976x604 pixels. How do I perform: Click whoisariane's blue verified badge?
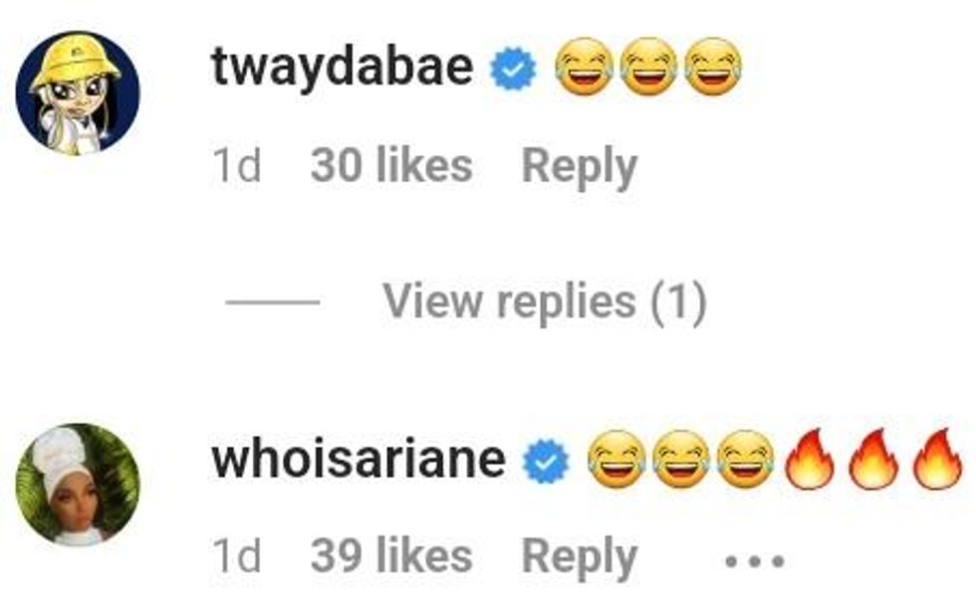click(546, 461)
